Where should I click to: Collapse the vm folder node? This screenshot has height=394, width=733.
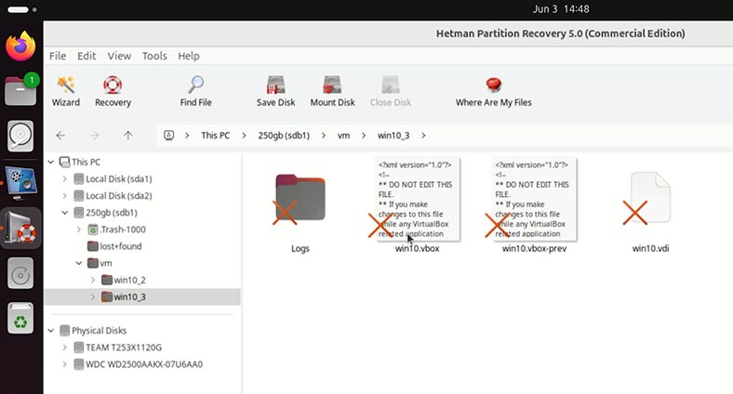click(78, 263)
